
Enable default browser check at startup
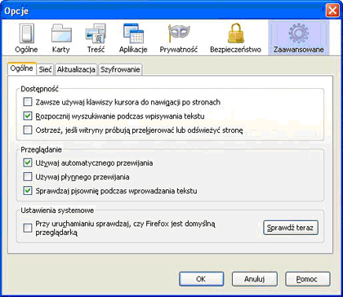pyautogui.click(x=28, y=228)
